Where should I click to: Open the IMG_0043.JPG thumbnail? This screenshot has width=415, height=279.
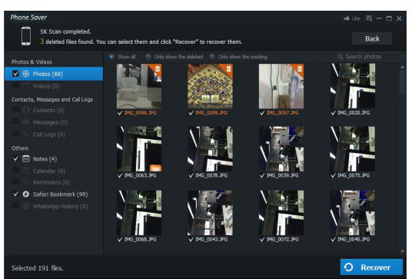click(211, 213)
